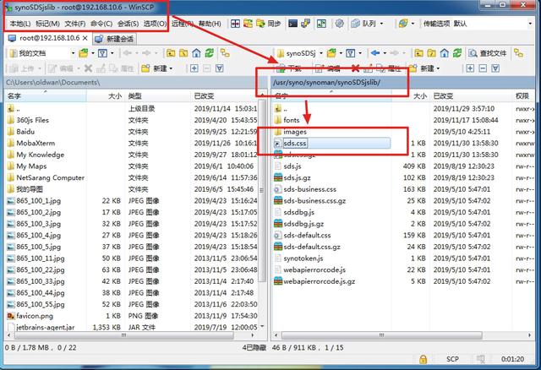Screen dimensions: 541x370
Task: Toggle remote directory tree icon
Action: pyautogui.click(x=518, y=53)
